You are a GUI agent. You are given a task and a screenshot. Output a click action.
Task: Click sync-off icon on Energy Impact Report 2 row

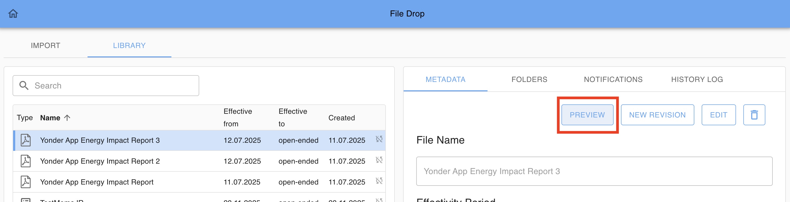[379, 160]
